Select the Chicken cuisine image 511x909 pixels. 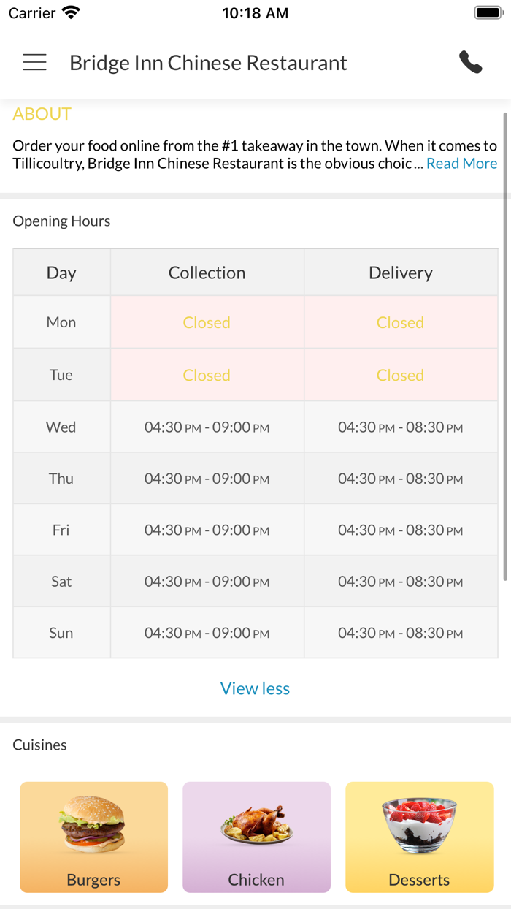tap(256, 826)
